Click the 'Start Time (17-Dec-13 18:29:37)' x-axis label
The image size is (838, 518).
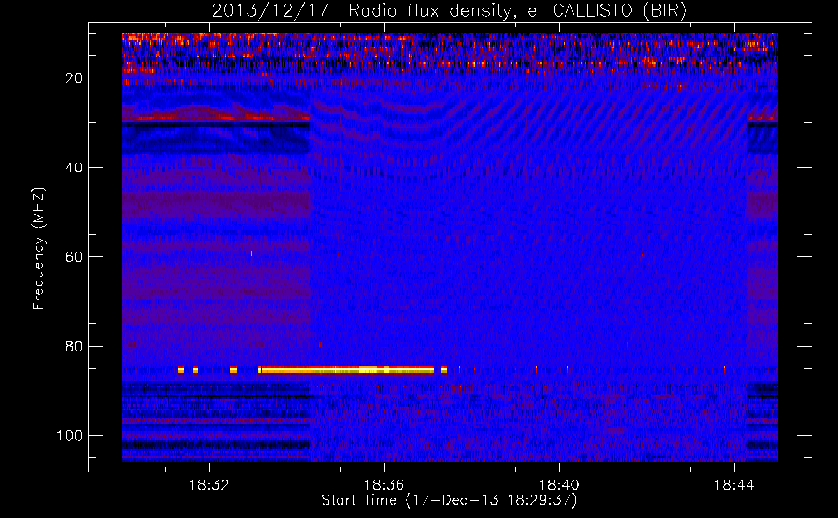pyautogui.click(x=449, y=500)
